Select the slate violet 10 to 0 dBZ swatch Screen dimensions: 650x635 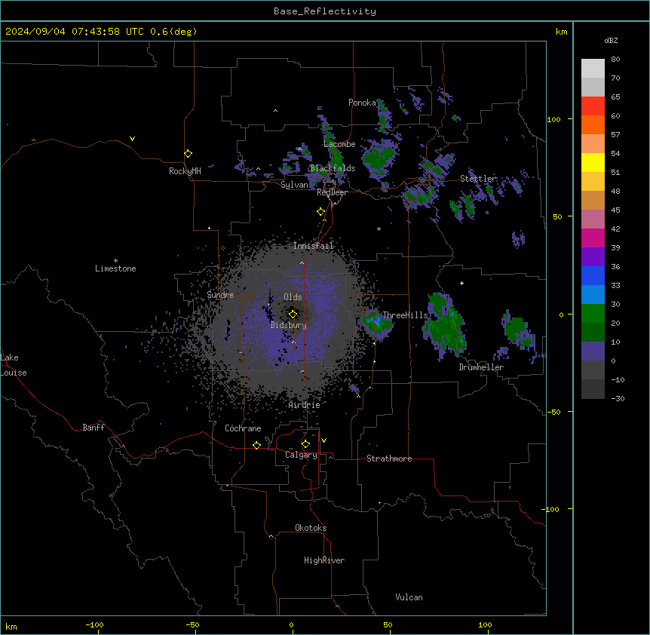point(593,351)
